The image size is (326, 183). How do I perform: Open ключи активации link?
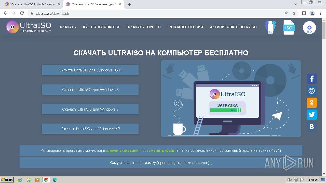pos(122,150)
